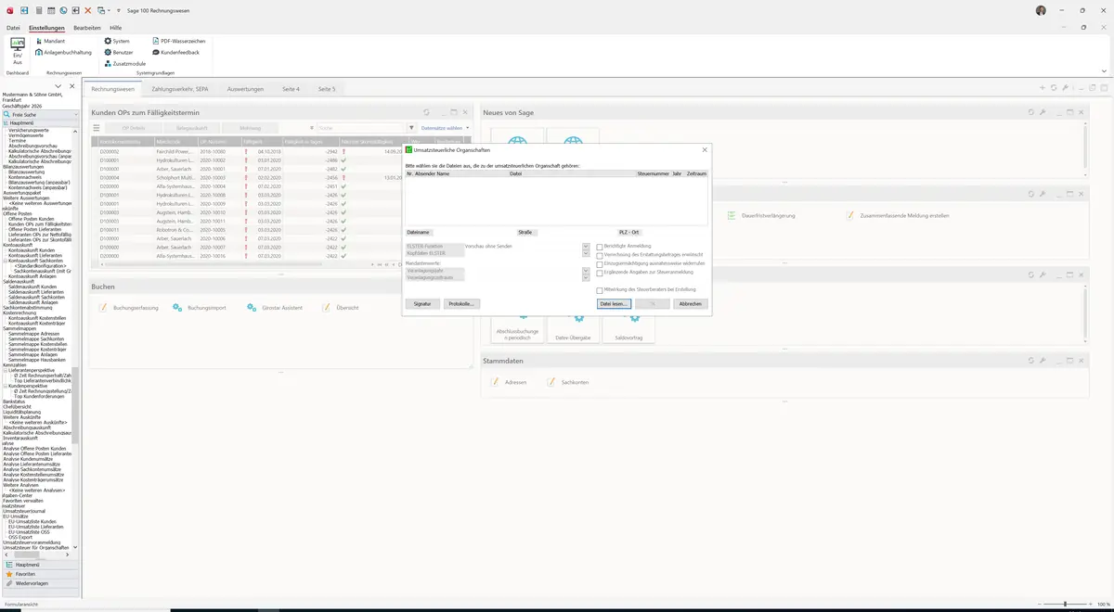Check Verrechnung des Erstattungsbetrages erwünscht

pos(600,255)
